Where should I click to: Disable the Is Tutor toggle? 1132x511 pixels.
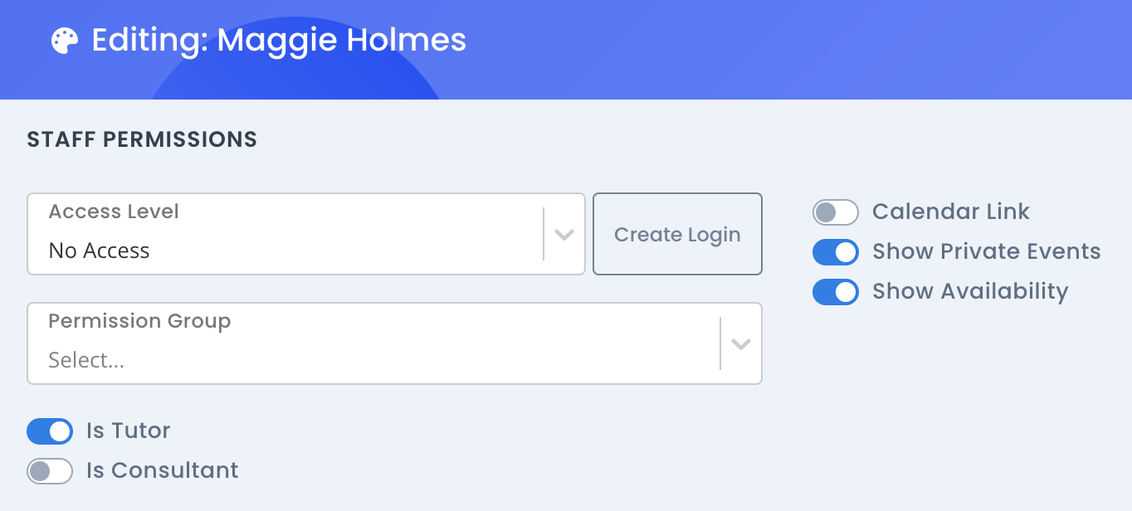[50, 431]
